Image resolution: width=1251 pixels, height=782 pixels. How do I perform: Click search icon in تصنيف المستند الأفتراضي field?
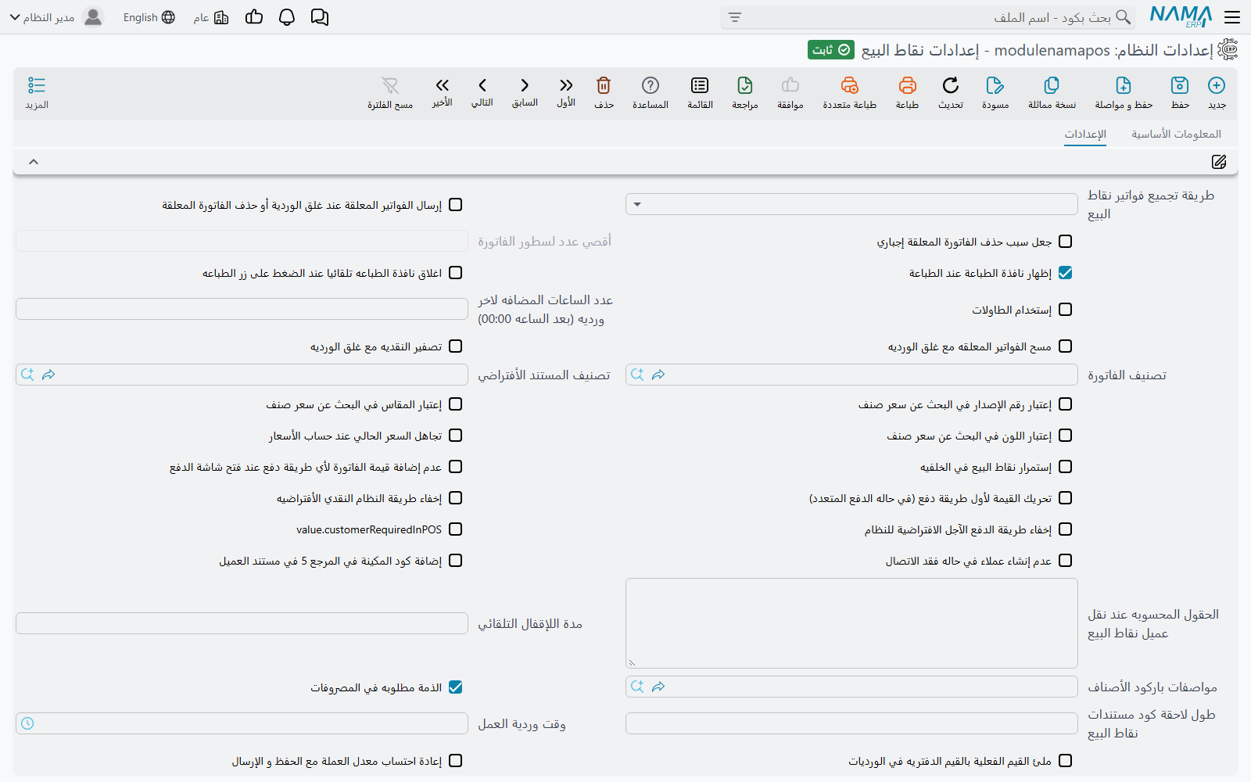27,375
